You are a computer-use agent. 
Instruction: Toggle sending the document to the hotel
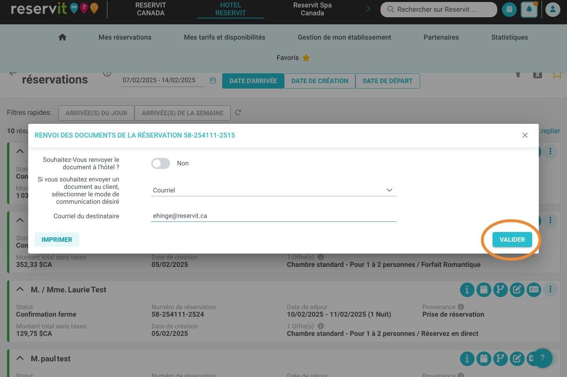click(161, 163)
